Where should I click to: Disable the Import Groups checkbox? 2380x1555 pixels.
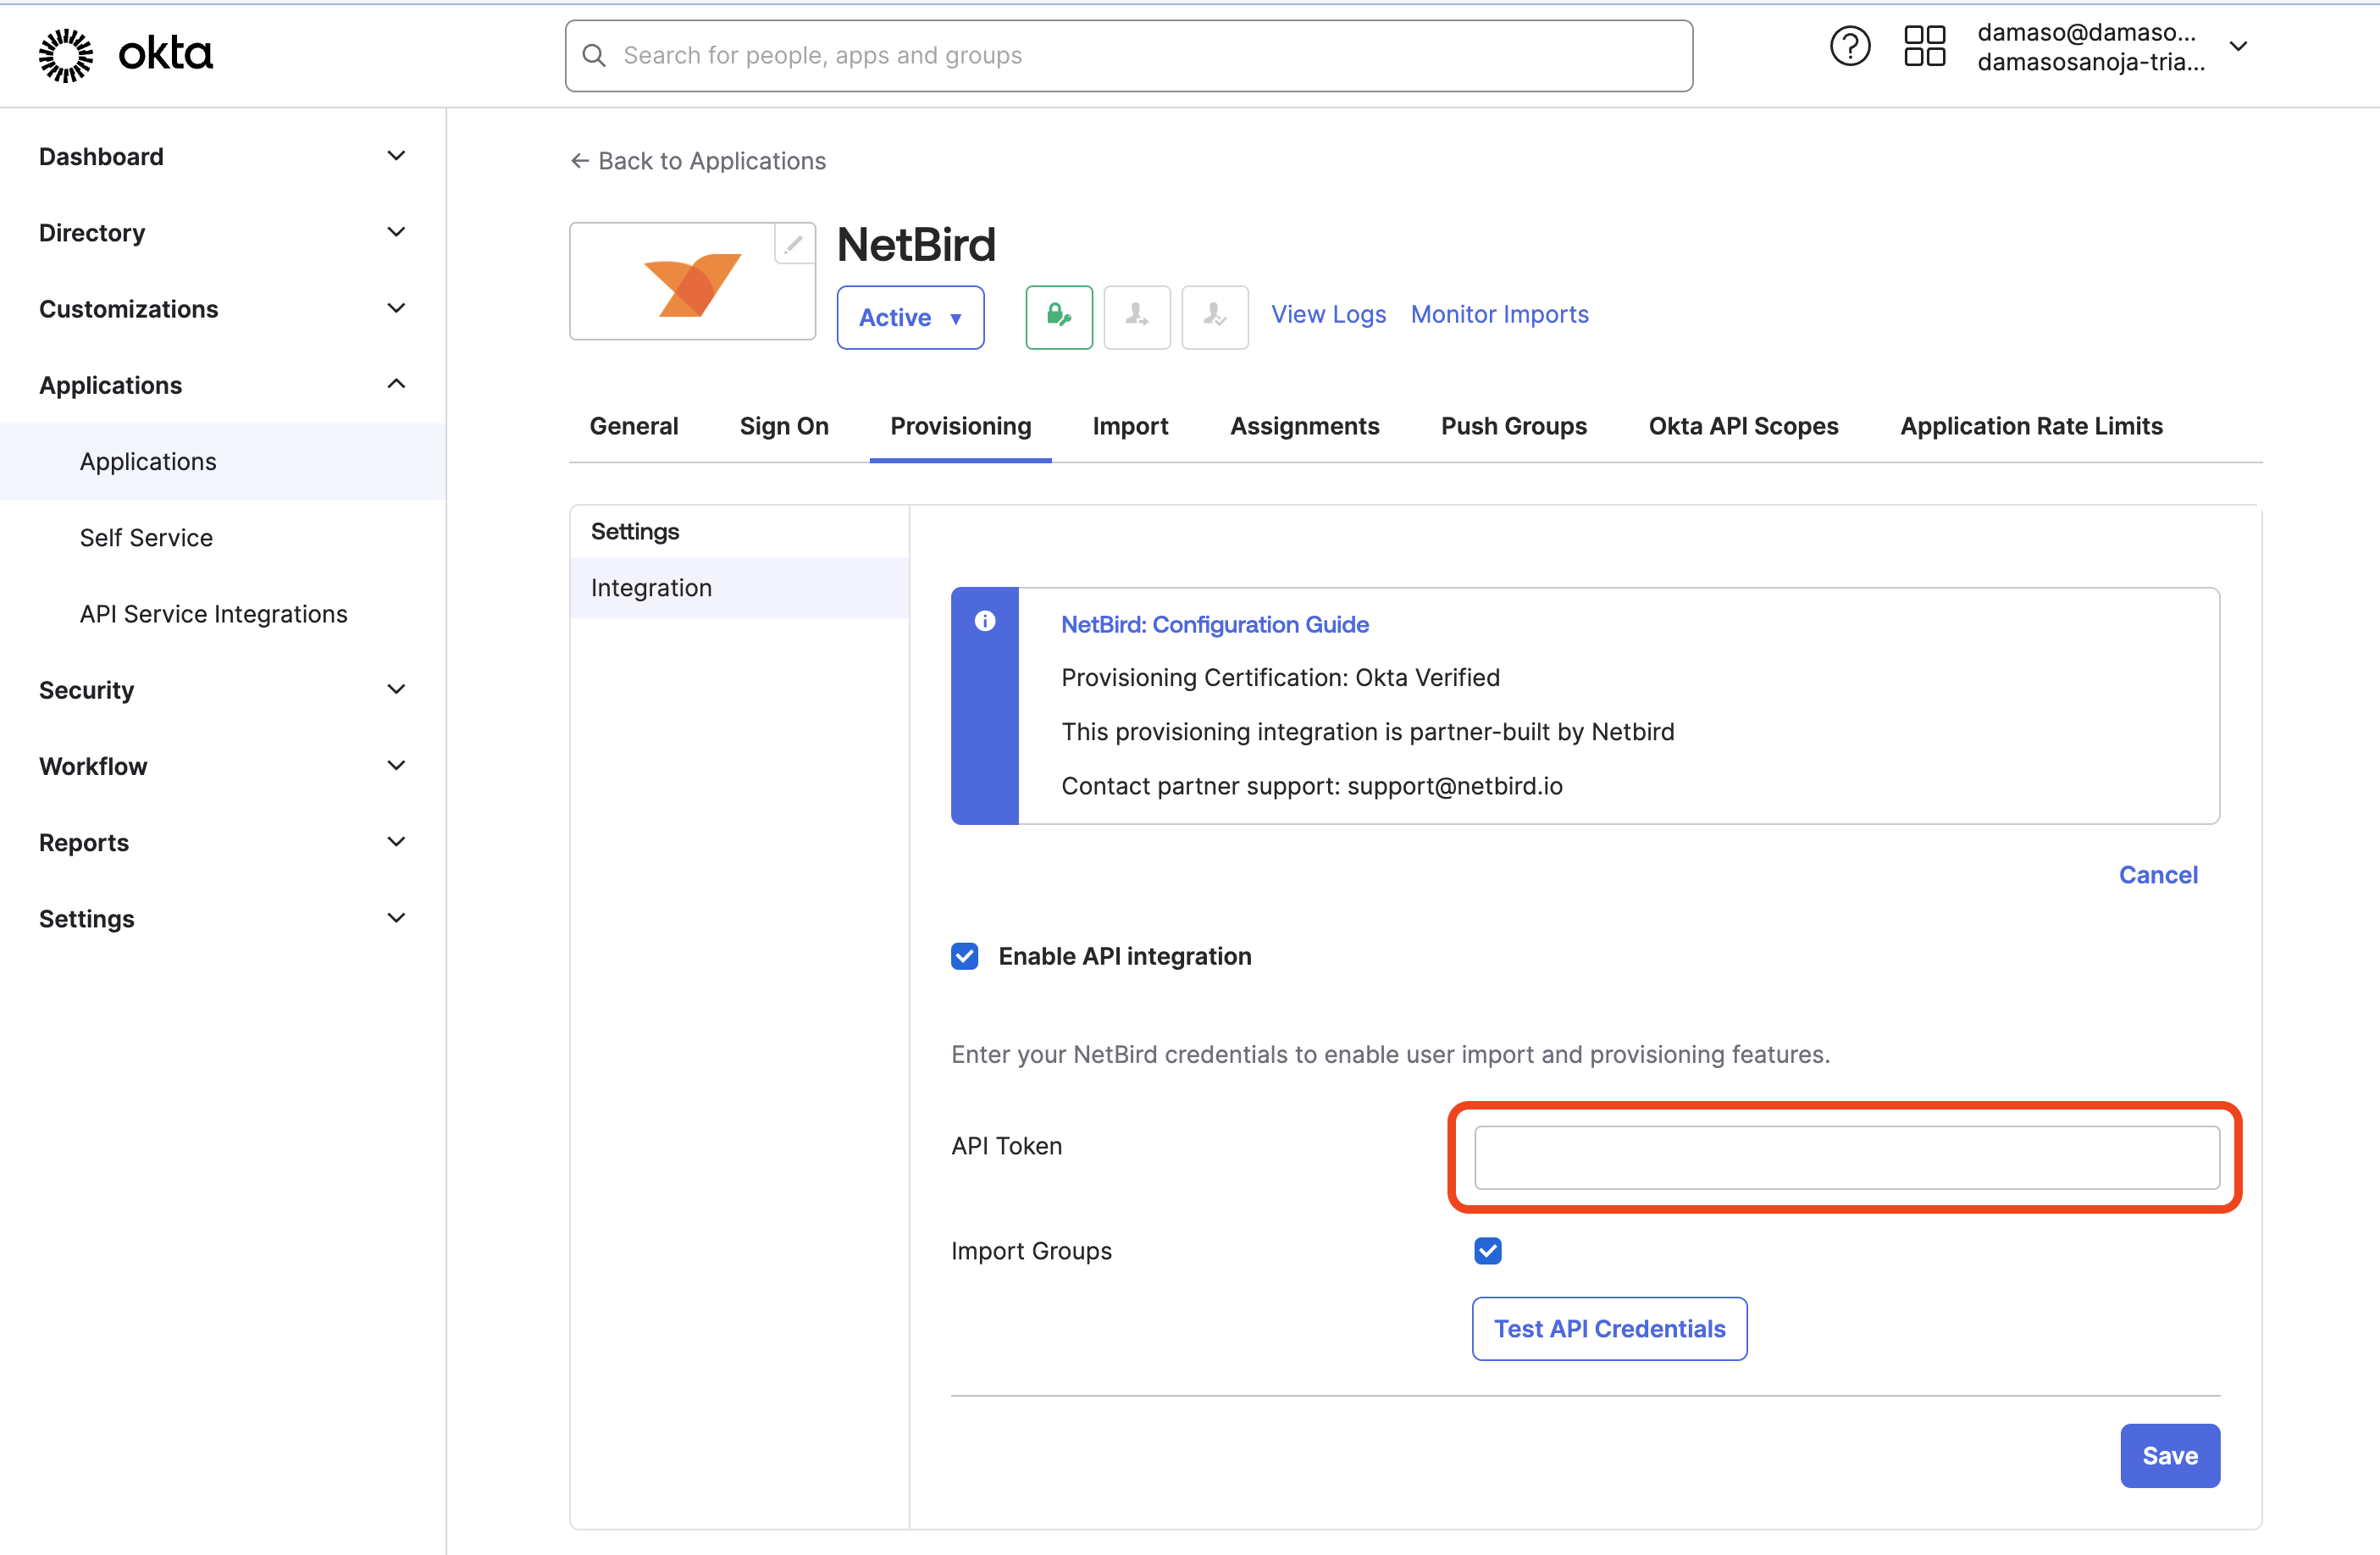coord(1487,1250)
